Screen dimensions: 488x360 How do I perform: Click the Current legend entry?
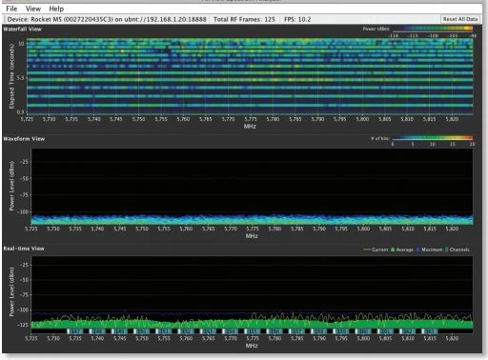click(x=376, y=250)
